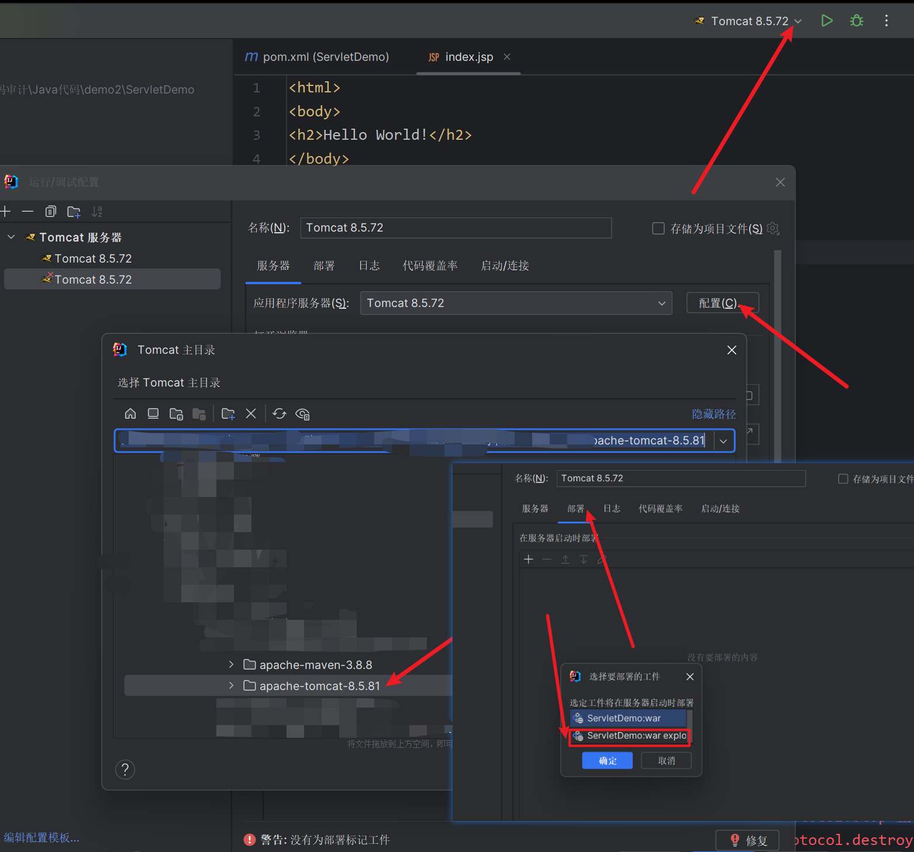The image size is (914, 852).
Task: Tick the 存储为项目文件 checkbox in the lower-right panel
Action: [x=843, y=479]
